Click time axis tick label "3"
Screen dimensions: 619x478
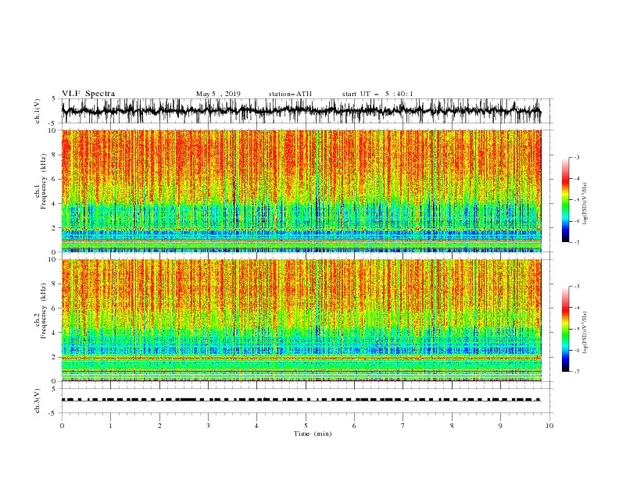208,426
